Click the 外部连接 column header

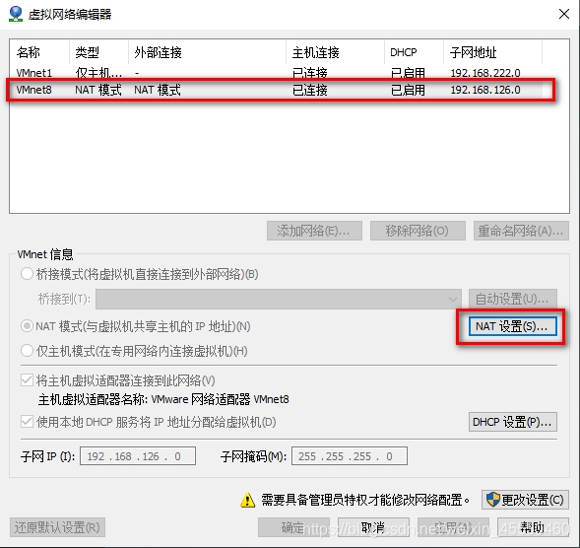pos(207,52)
